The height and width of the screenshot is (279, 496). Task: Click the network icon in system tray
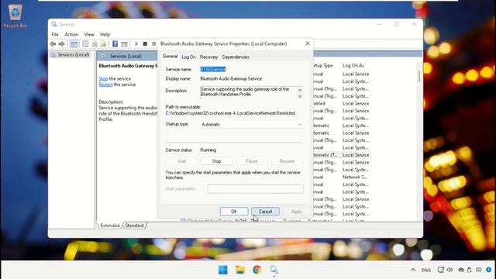(441, 270)
